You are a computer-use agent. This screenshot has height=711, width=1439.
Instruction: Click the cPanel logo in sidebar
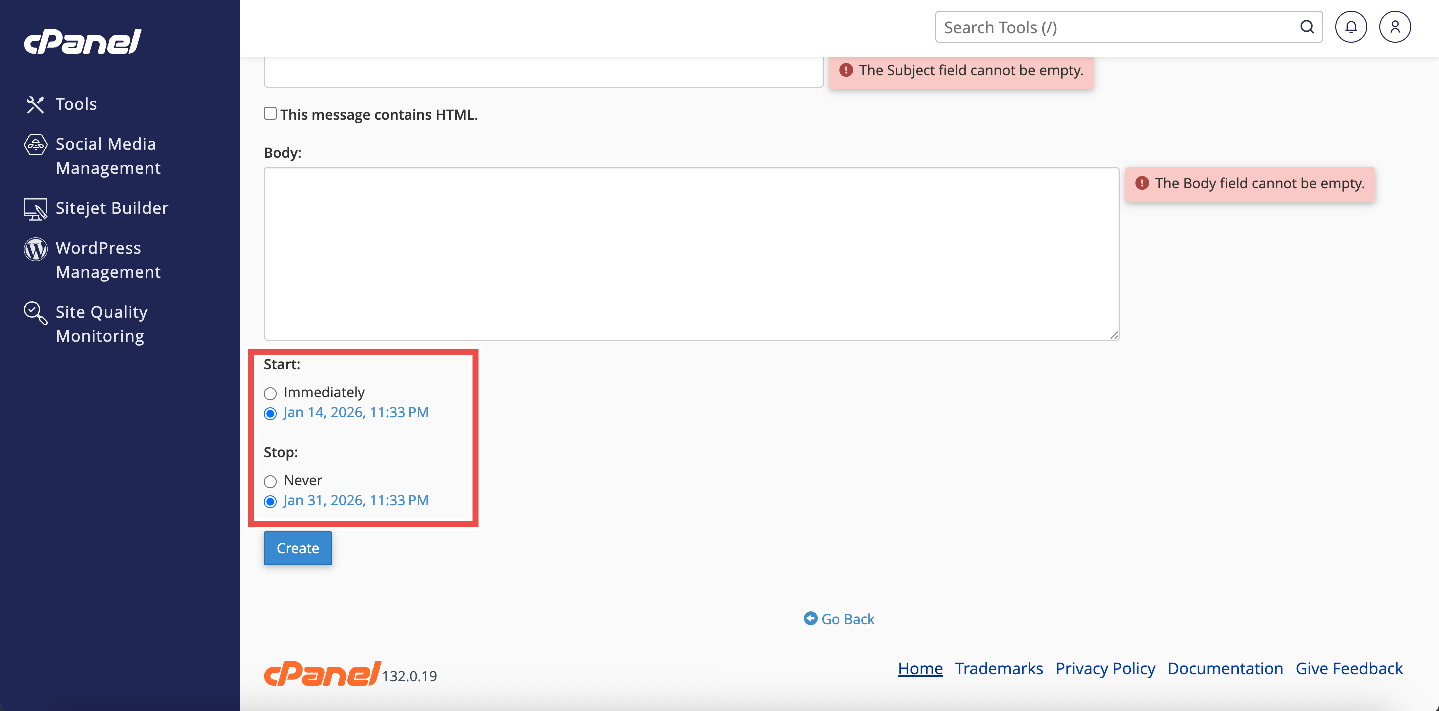pyautogui.click(x=82, y=42)
